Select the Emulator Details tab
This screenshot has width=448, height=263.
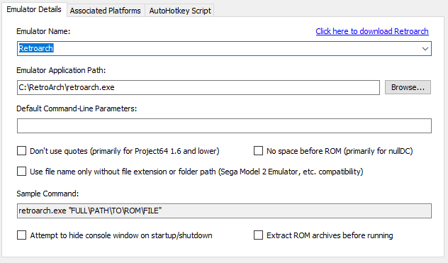[34, 9]
